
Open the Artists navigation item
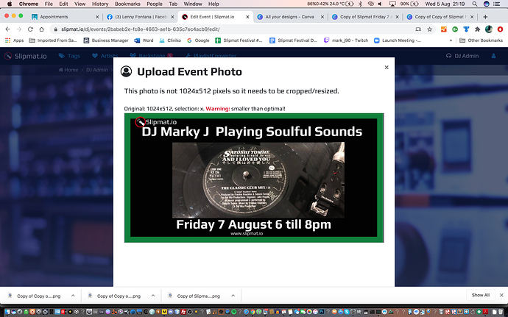(x=105, y=56)
